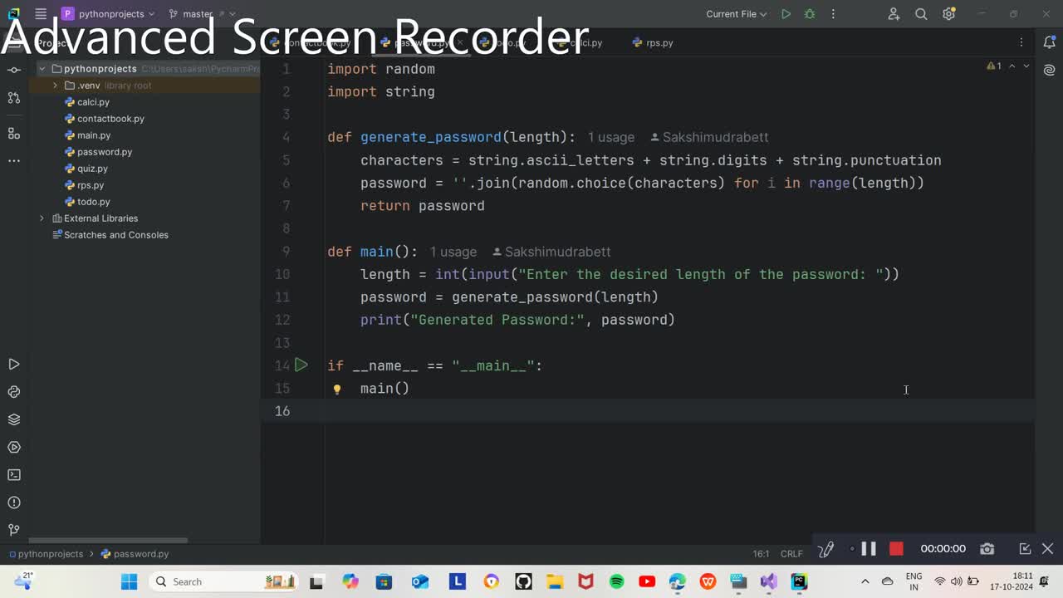The width and height of the screenshot is (1063, 598).
Task: Open the Terminal tool window icon
Action: click(x=13, y=474)
